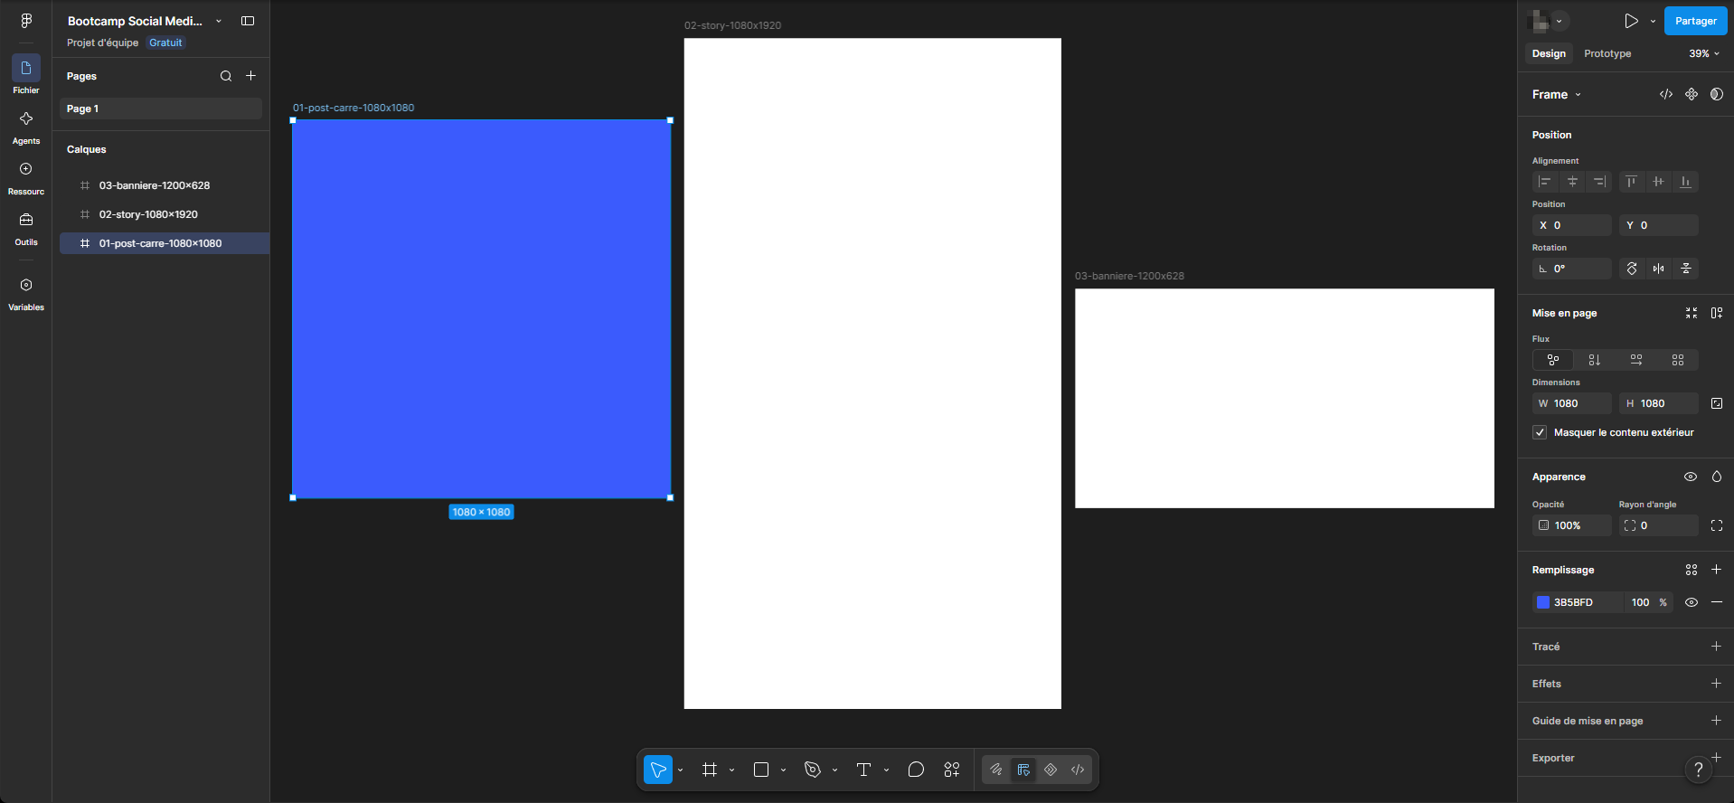Flip the frame horizontally
The width and height of the screenshot is (1734, 803).
(1659, 269)
